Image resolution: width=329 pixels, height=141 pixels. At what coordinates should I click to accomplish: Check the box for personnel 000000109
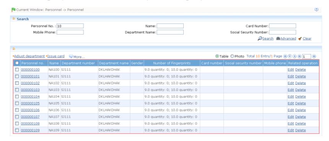17,130
